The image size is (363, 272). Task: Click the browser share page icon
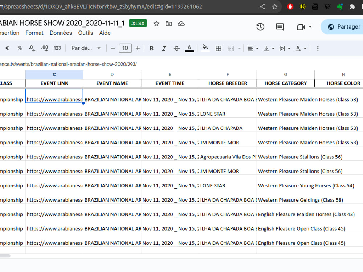coord(262,7)
